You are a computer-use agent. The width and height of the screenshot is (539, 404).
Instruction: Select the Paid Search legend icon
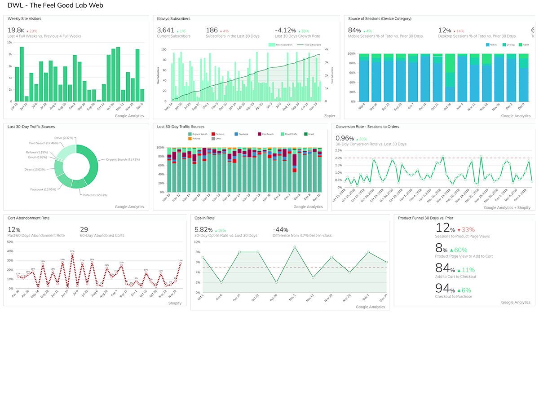[259, 134]
